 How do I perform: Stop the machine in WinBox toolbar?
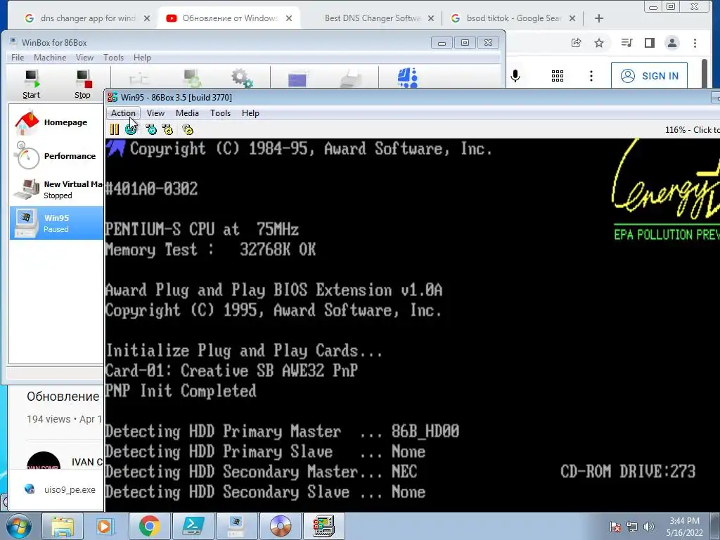[x=83, y=84]
